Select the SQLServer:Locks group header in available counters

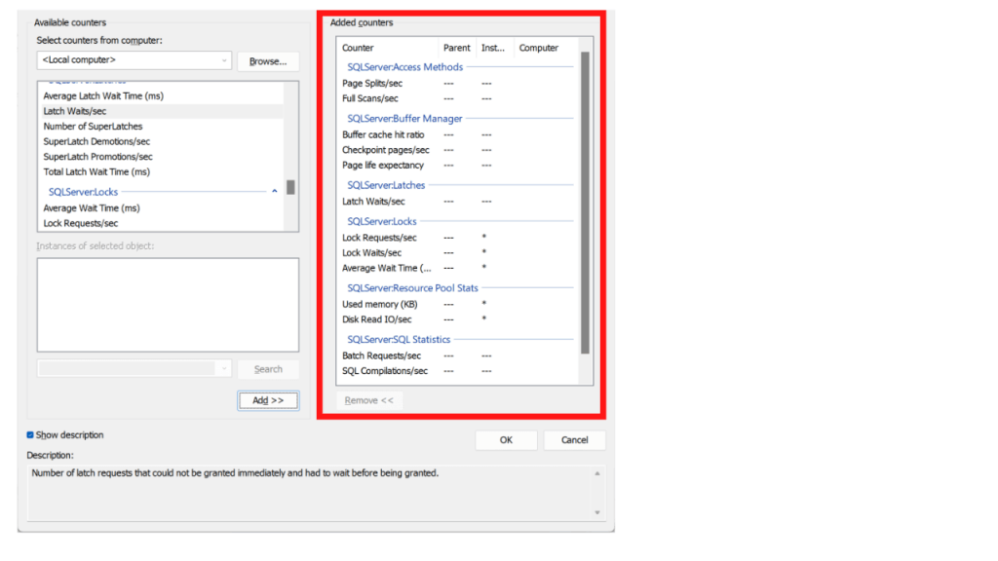pyautogui.click(x=84, y=192)
